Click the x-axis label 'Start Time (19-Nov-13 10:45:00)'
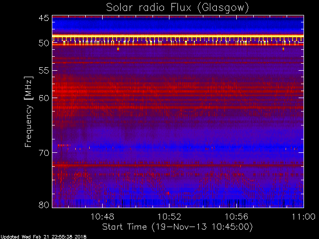Viewport: 319px width, 239px height. [177, 227]
